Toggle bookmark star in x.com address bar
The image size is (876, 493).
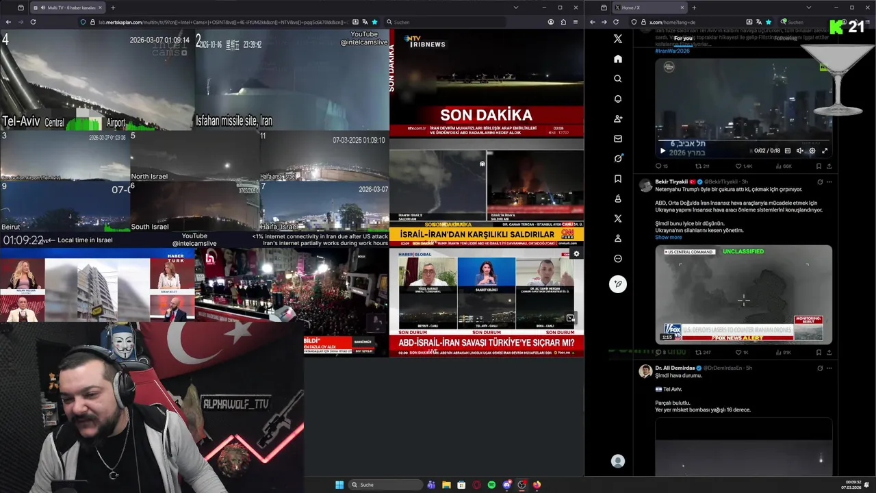[769, 22]
